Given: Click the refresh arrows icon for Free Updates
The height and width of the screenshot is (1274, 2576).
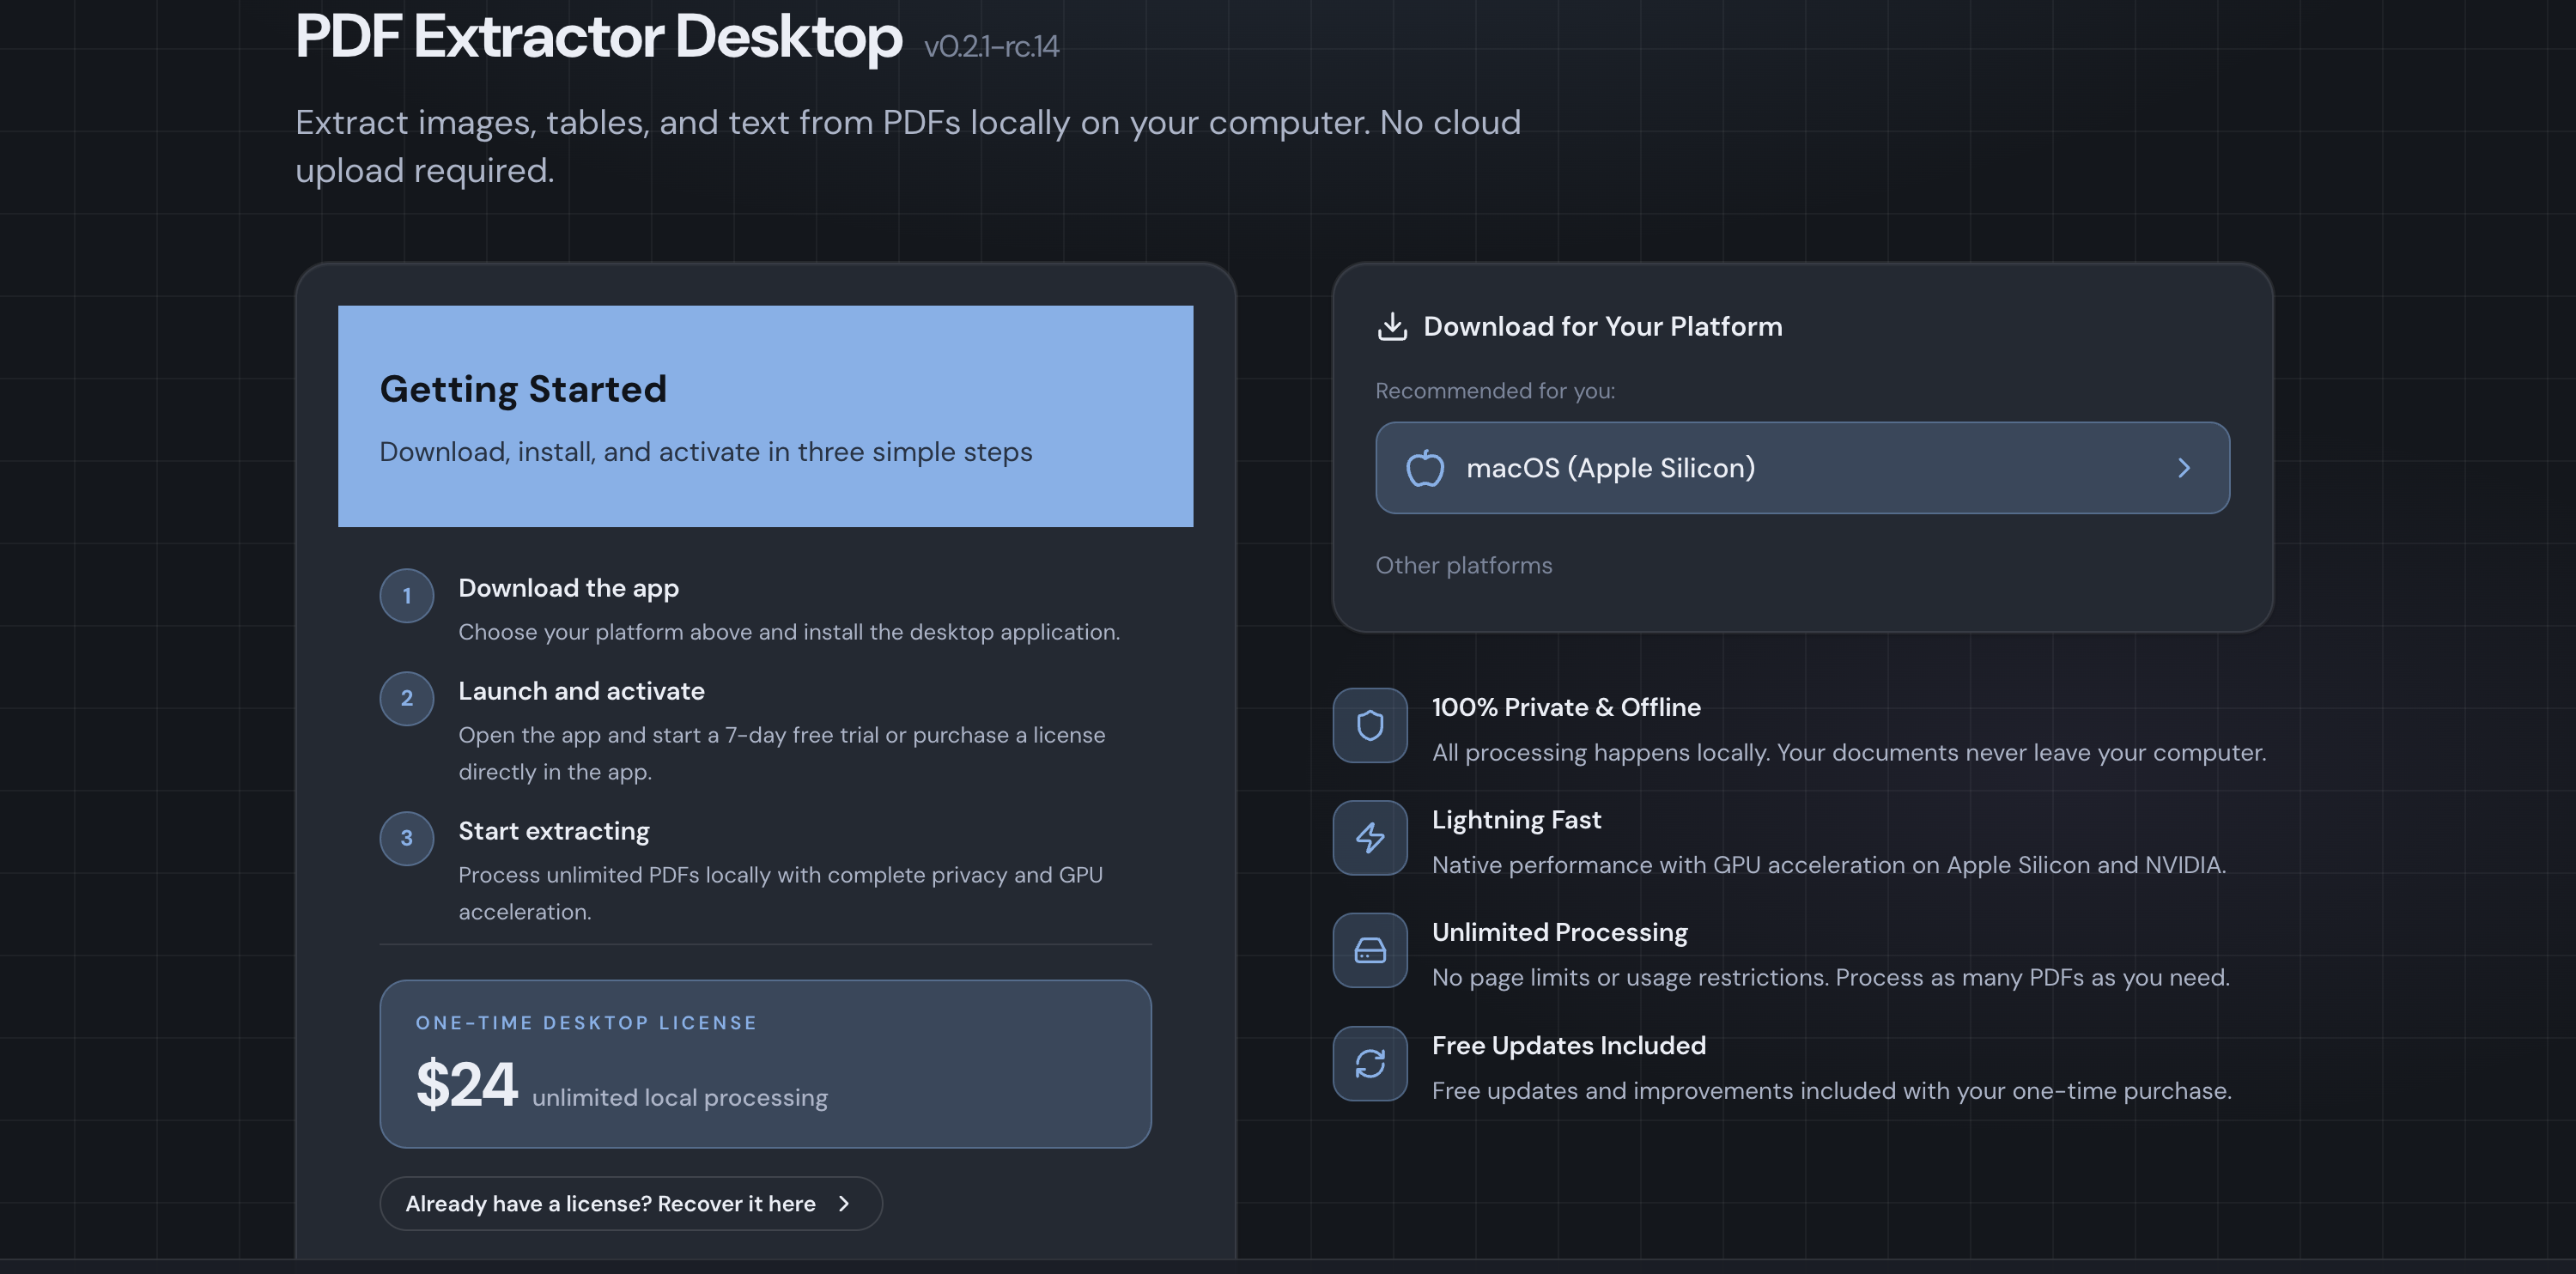Looking at the screenshot, I should pos(1370,1063).
